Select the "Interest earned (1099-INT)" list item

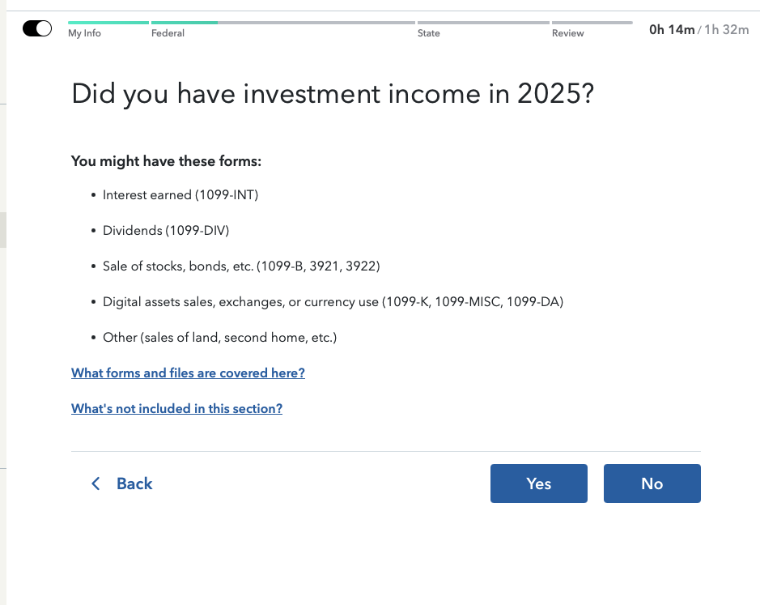tap(180, 194)
